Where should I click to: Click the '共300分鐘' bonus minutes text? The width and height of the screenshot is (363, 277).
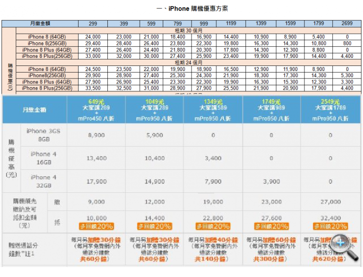269,259
